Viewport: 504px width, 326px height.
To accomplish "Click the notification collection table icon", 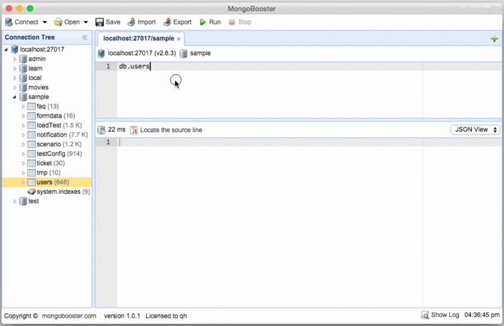I will click(x=31, y=135).
